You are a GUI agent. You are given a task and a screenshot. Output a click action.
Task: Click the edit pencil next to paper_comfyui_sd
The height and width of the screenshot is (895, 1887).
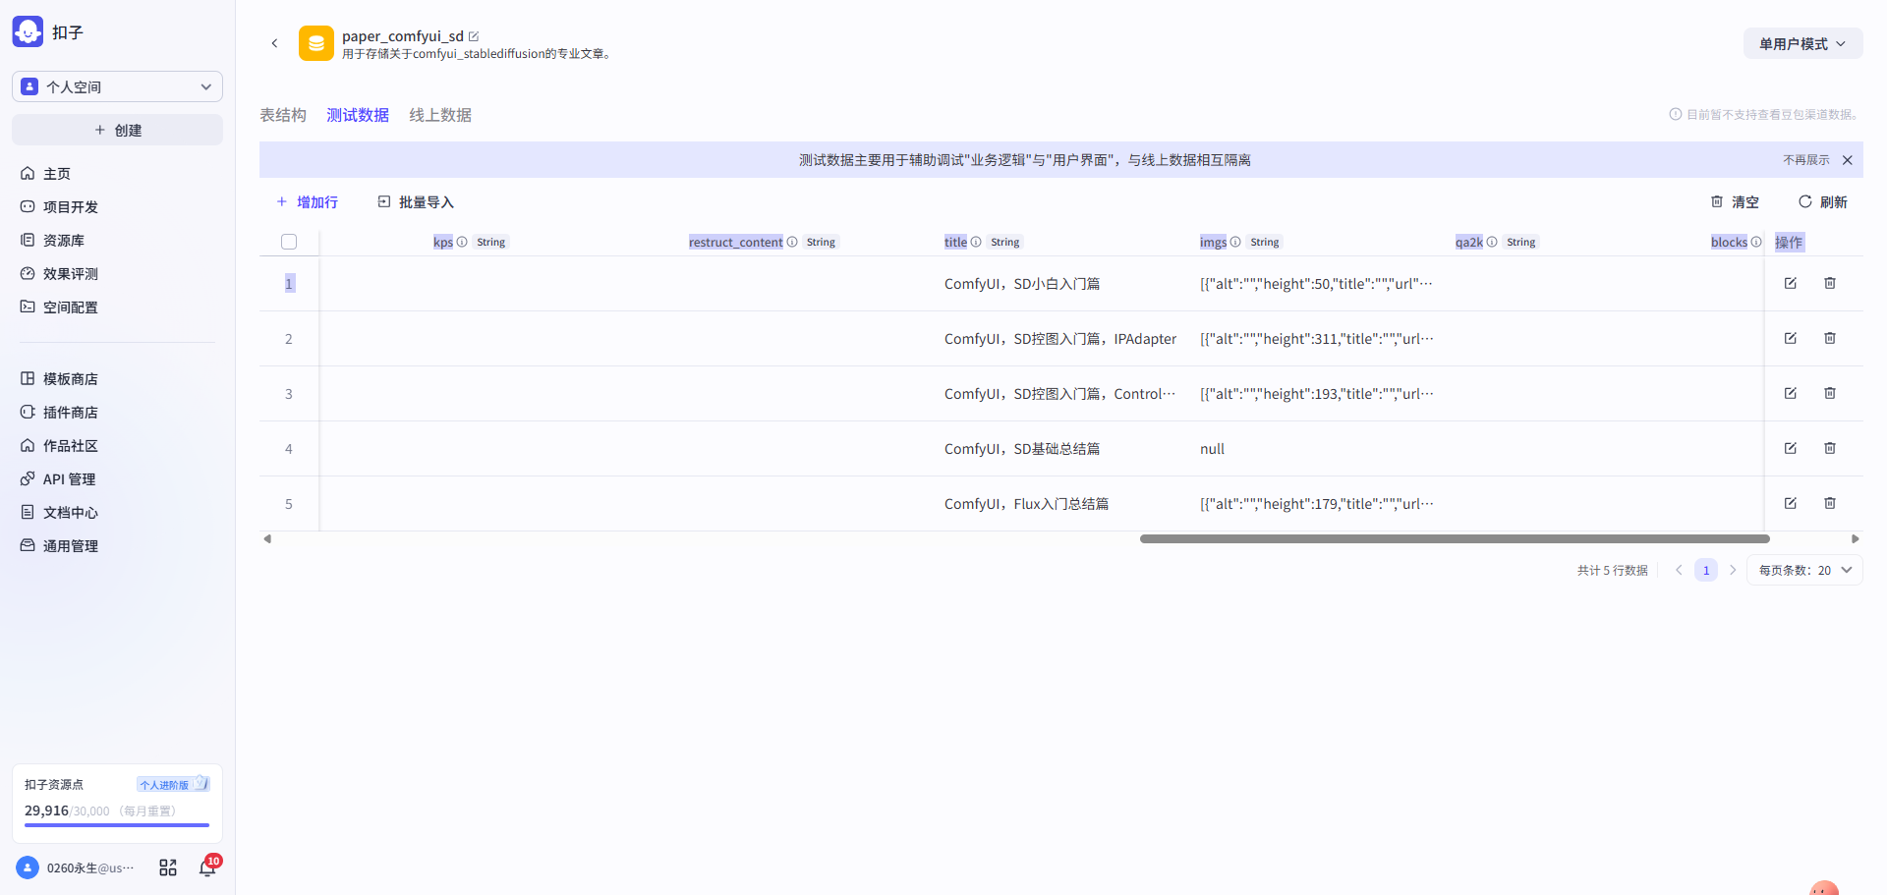click(474, 36)
